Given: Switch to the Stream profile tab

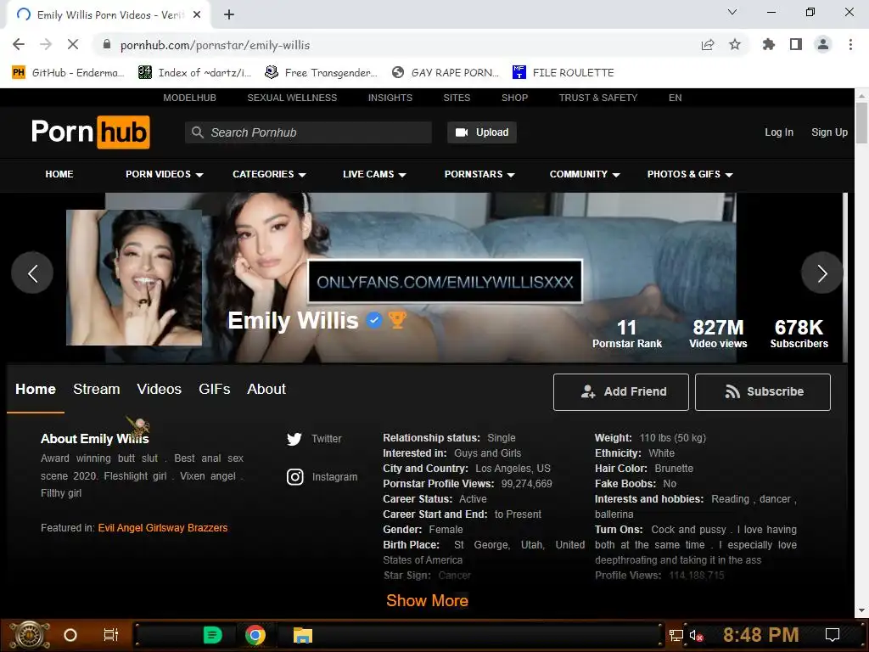Looking at the screenshot, I should coord(97,389).
